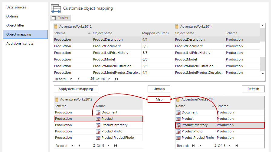Select ProductPhoto in AdventureWorks2012 unmapped list
This screenshot has width=271, height=152.
[x=99, y=132]
